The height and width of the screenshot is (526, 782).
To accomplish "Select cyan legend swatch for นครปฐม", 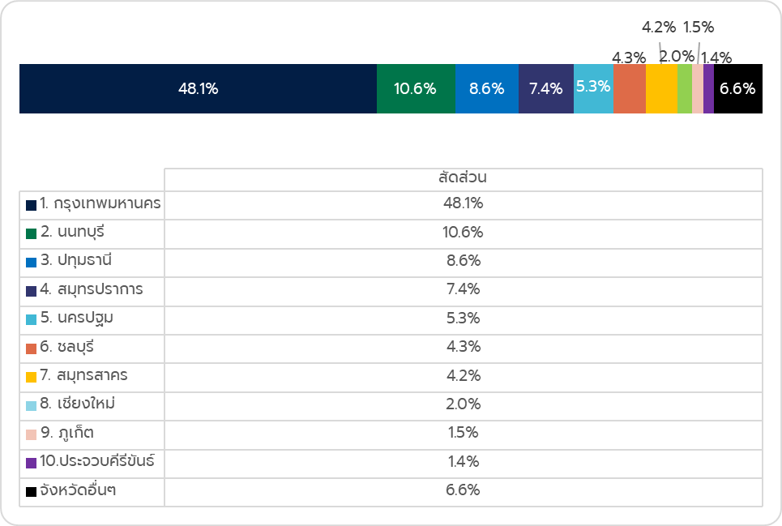I will coord(31,319).
